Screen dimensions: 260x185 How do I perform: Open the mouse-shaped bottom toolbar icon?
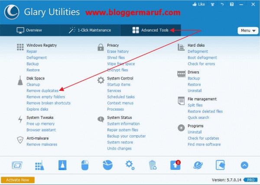[85, 165]
